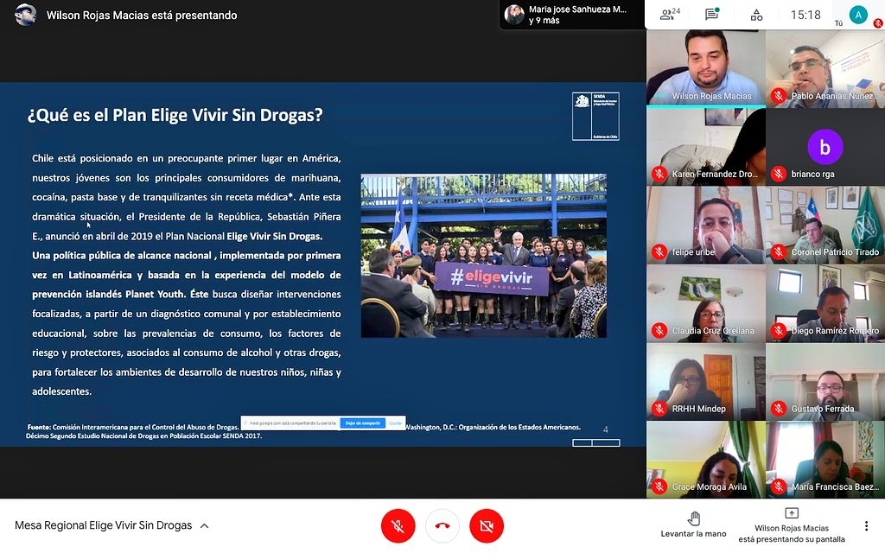Select Grace Moraga Avila video tile

(705, 460)
